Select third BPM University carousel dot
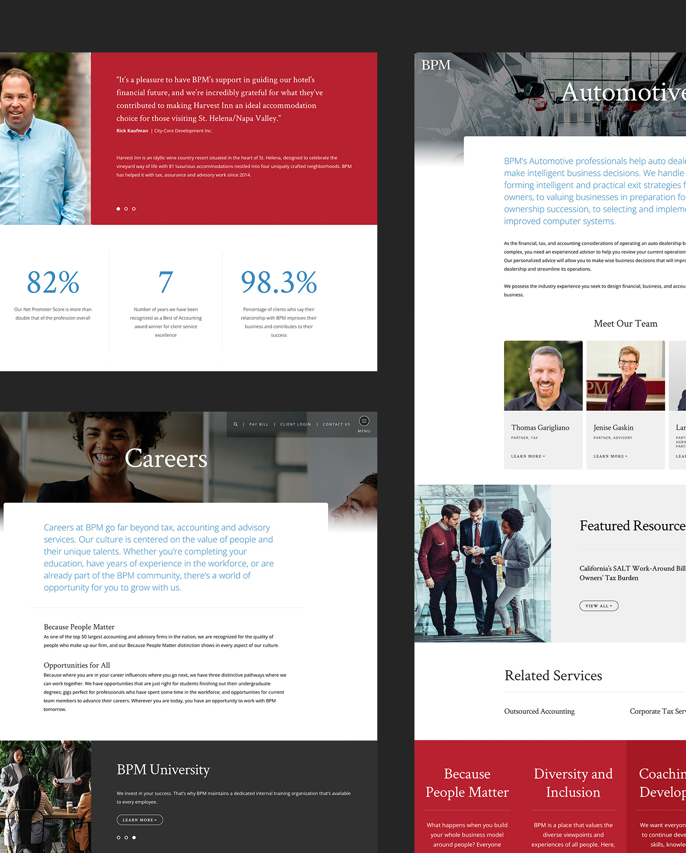This screenshot has height=853, width=686. tap(134, 837)
